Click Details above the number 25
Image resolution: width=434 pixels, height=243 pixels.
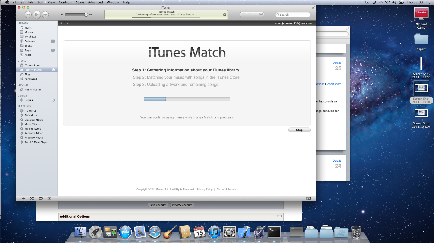point(337,63)
